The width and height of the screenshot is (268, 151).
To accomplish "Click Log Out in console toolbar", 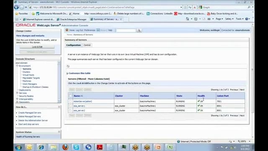I will (x=79, y=30).
